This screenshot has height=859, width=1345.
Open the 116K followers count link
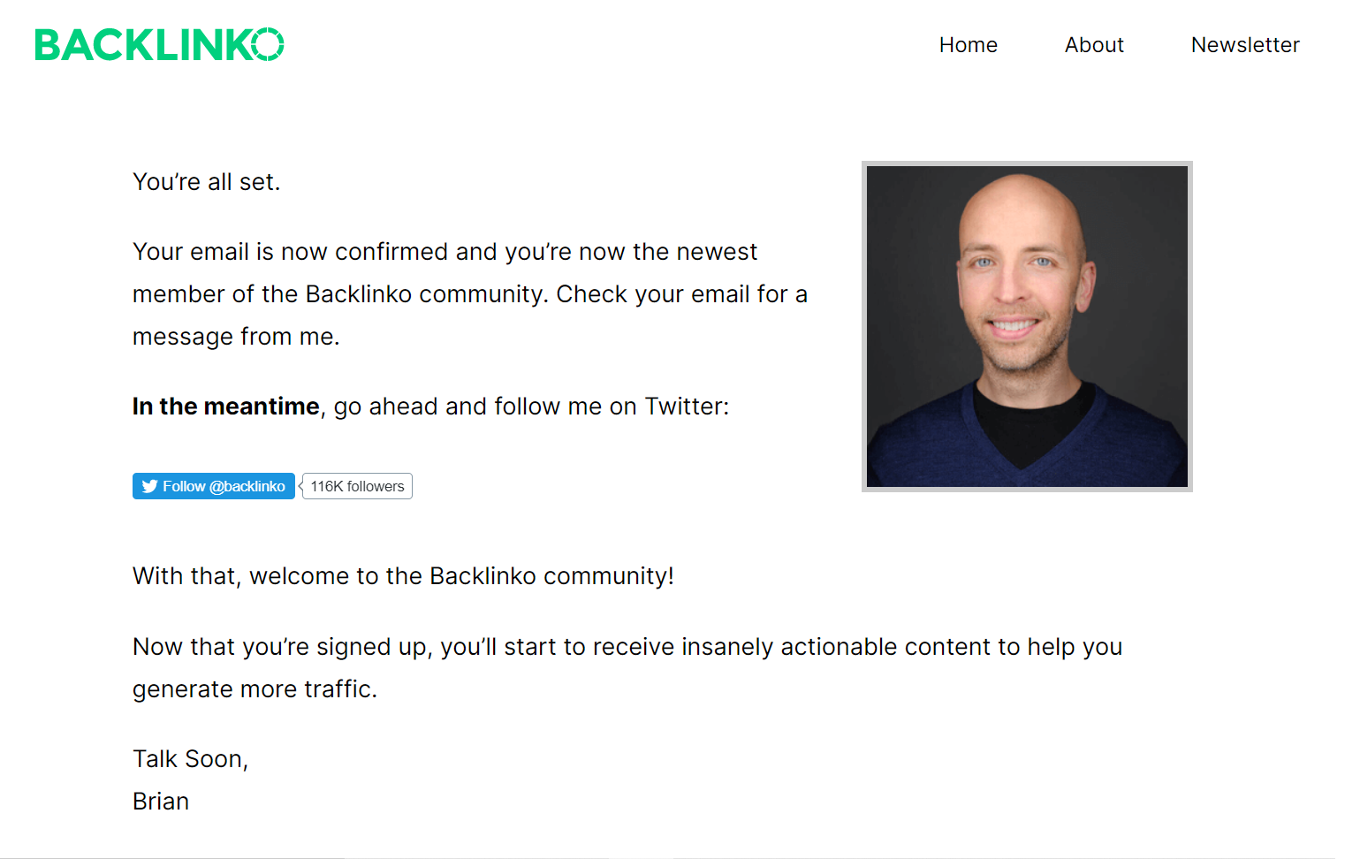[x=357, y=486]
